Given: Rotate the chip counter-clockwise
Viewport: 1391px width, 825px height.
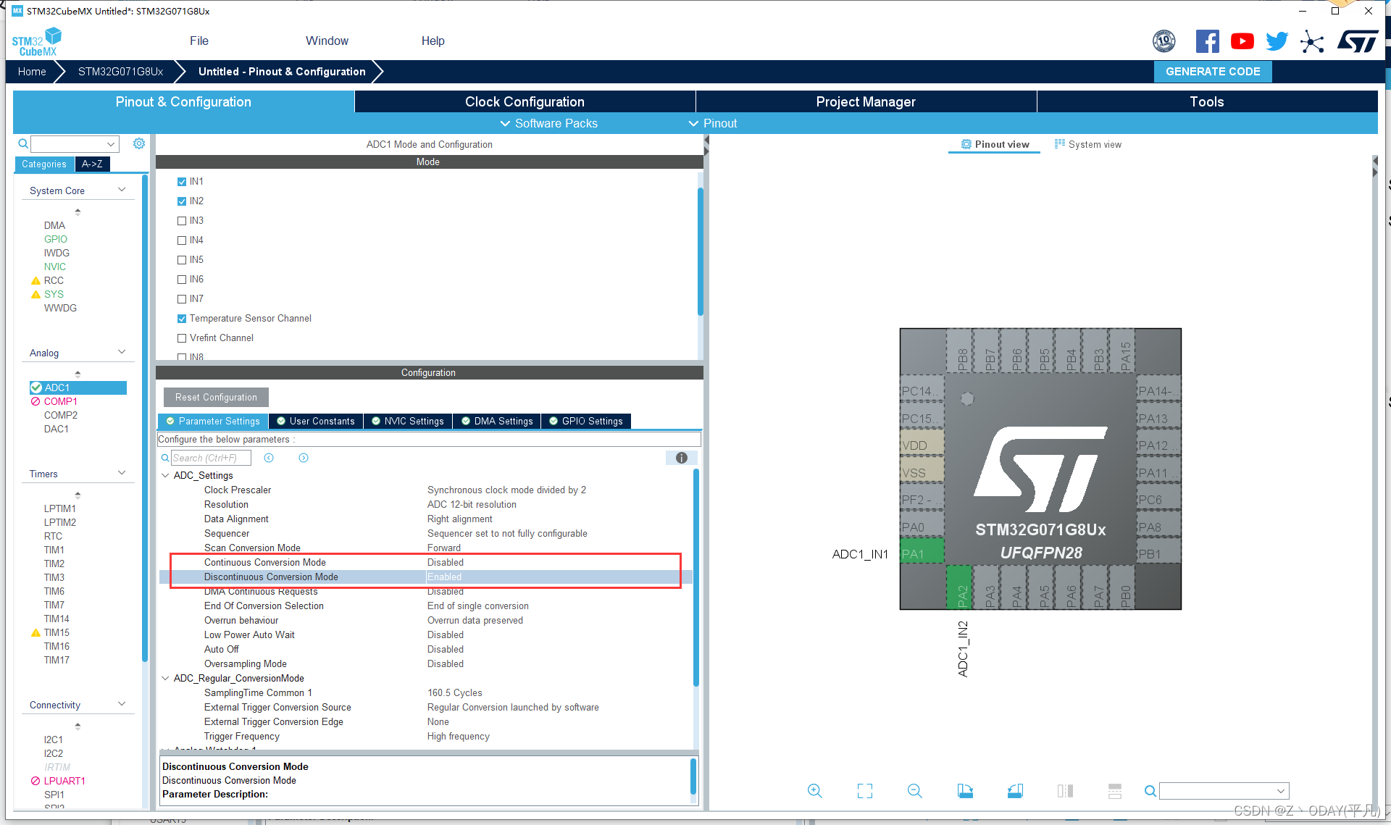Looking at the screenshot, I should pos(1015,791).
